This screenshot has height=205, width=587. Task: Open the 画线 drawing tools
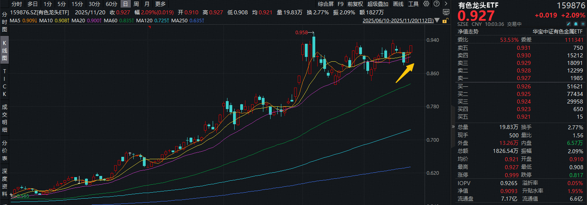coord(398,4)
